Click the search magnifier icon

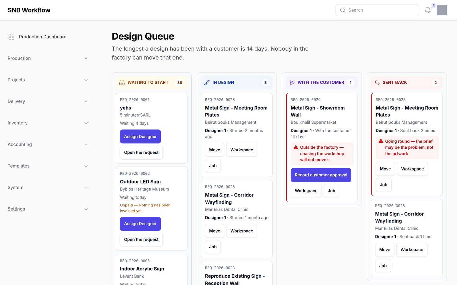343,10
